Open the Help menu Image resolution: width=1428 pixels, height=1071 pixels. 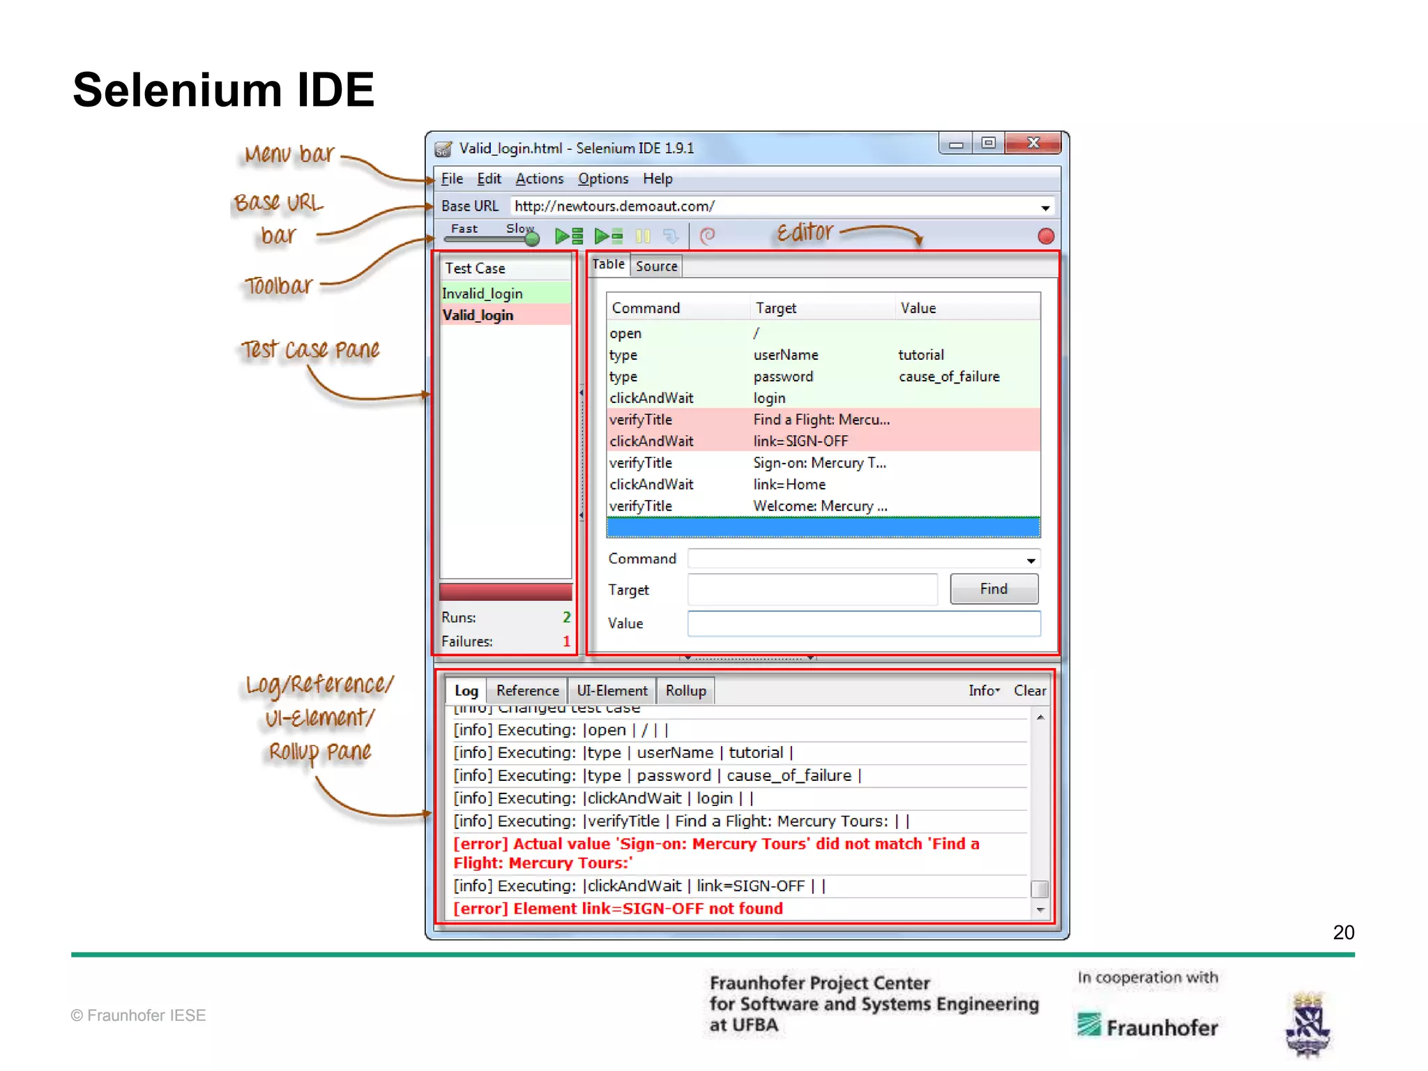pyautogui.click(x=658, y=178)
